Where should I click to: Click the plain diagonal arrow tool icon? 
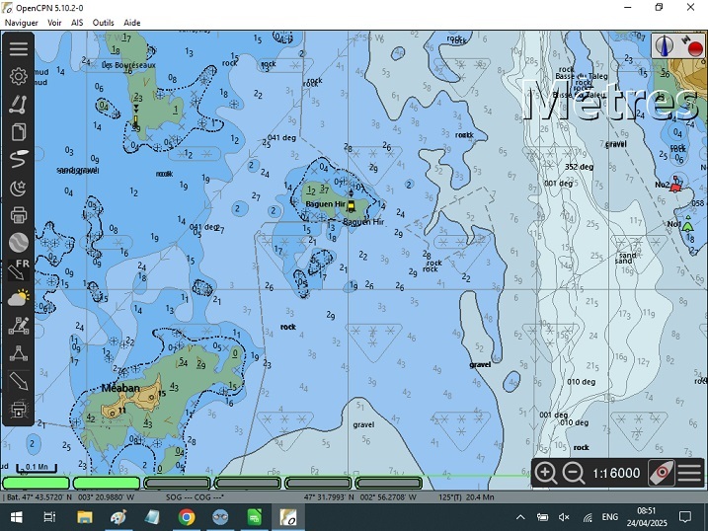tap(19, 382)
